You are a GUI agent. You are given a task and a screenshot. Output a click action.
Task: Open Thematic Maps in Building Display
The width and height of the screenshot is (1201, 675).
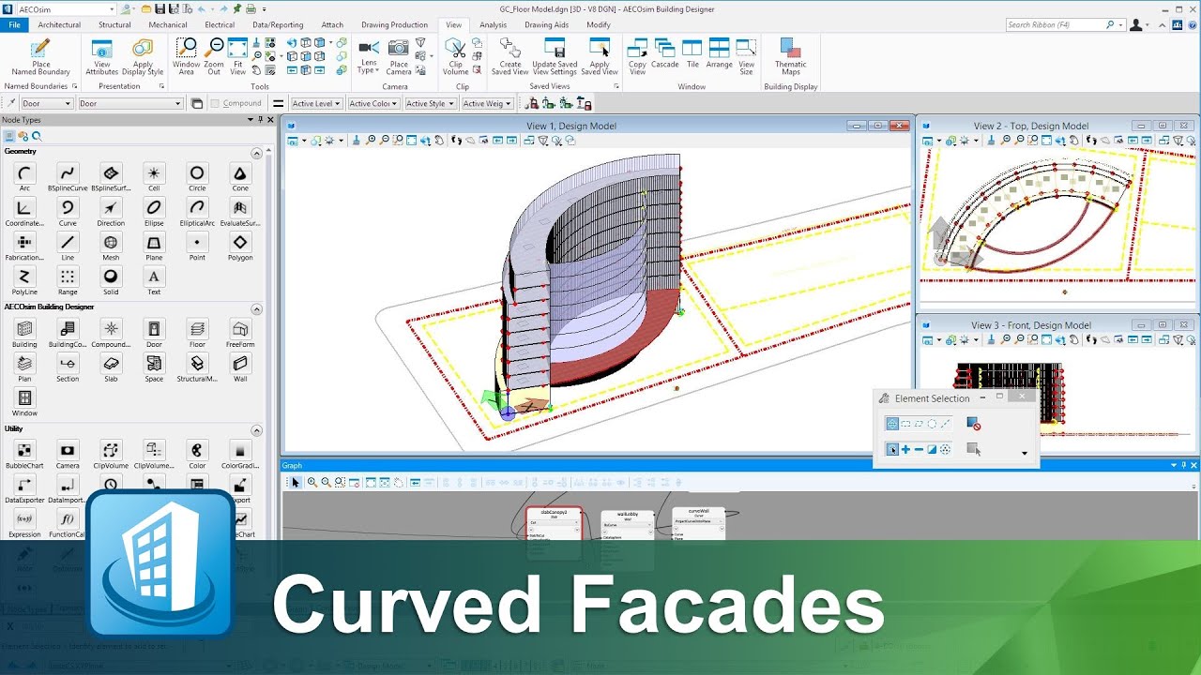pyautogui.click(x=790, y=57)
